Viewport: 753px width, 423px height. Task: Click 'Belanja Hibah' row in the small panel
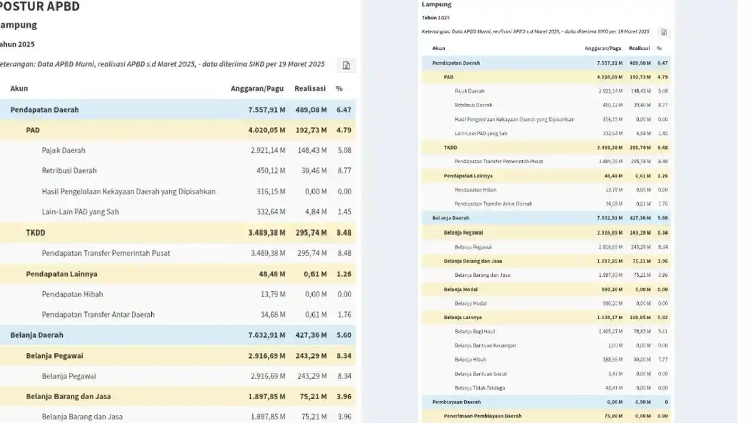pyautogui.click(x=545, y=360)
